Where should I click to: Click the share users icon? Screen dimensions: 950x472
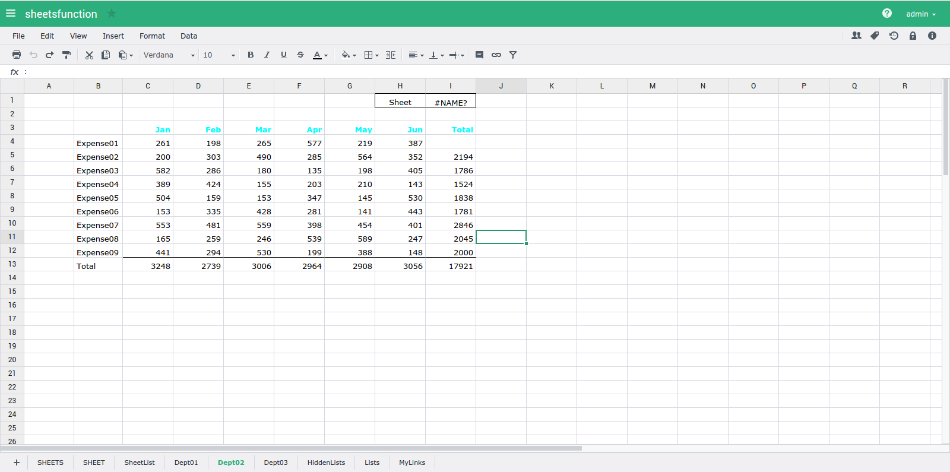[x=856, y=36]
